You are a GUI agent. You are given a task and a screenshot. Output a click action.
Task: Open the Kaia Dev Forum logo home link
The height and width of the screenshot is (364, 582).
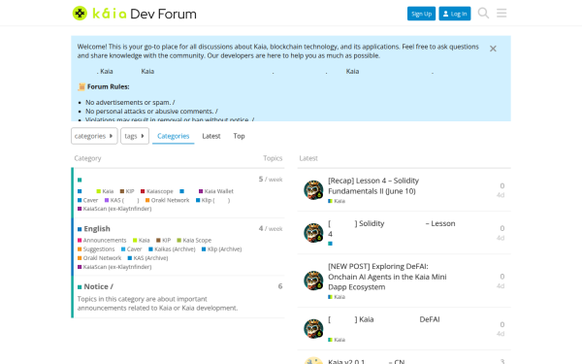tap(135, 14)
